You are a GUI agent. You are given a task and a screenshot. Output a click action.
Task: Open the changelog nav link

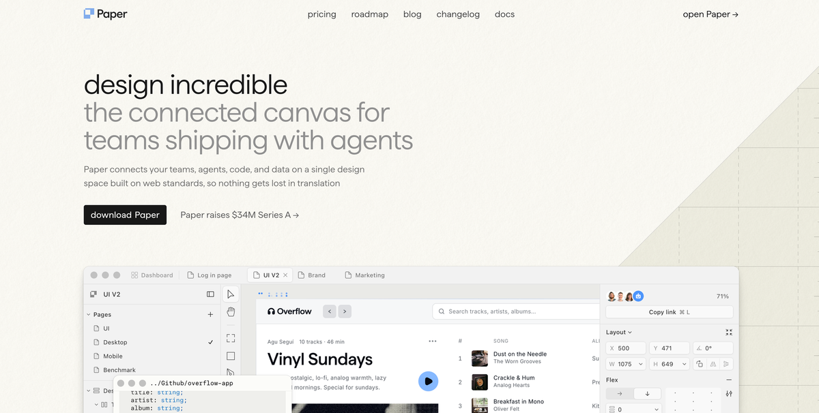click(x=458, y=14)
